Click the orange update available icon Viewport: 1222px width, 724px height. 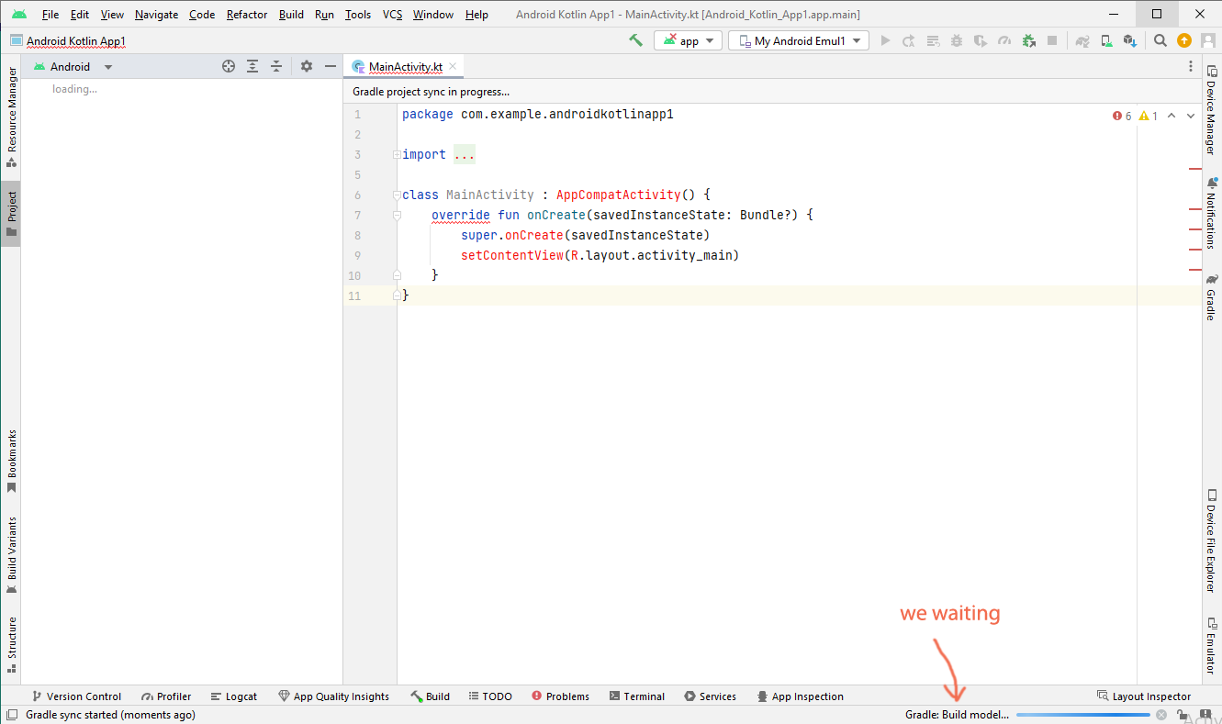point(1184,40)
